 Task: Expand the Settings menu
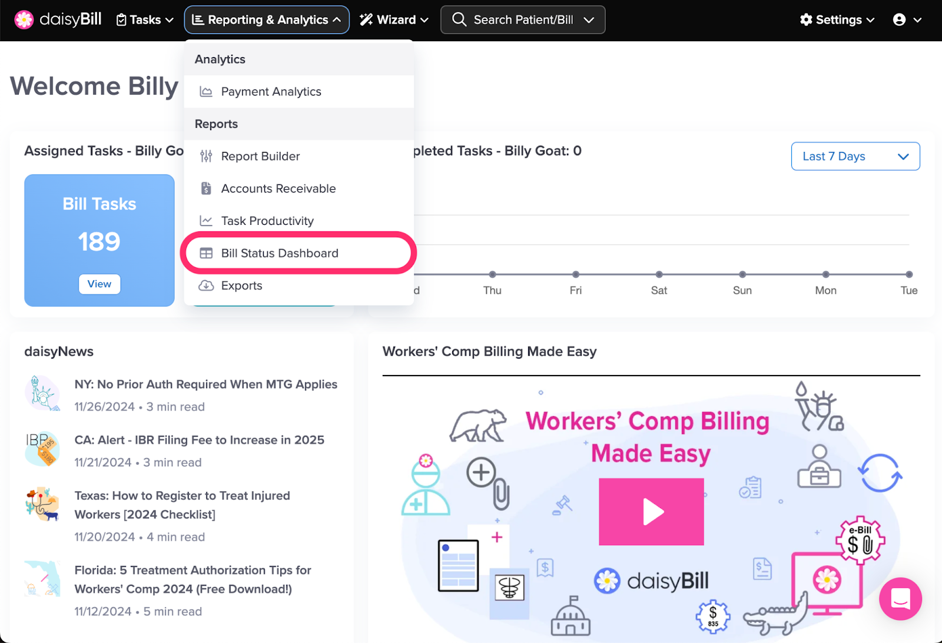837,20
